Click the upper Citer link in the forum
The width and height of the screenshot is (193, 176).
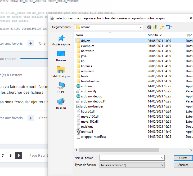43,44
